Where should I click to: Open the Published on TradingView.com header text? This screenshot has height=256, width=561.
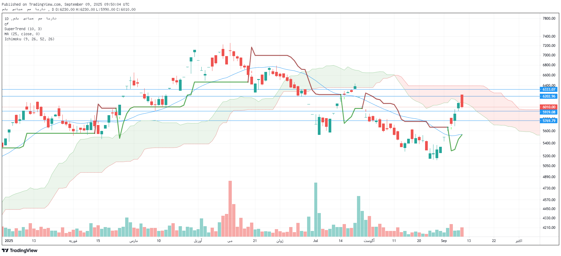(65, 4)
